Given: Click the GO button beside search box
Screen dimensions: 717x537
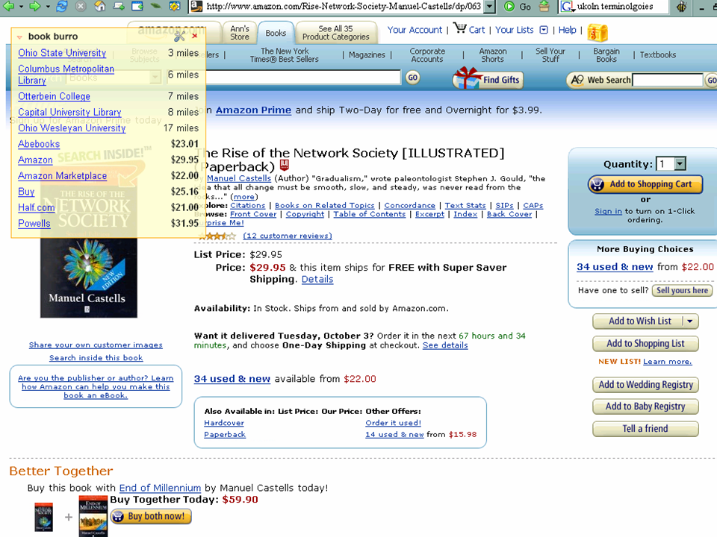Looking at the screenshot, I should [412, 78].
